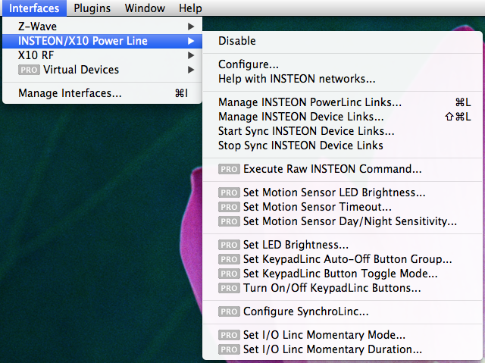Expand the Z-Wave submenu

click(x=102, y=27)
